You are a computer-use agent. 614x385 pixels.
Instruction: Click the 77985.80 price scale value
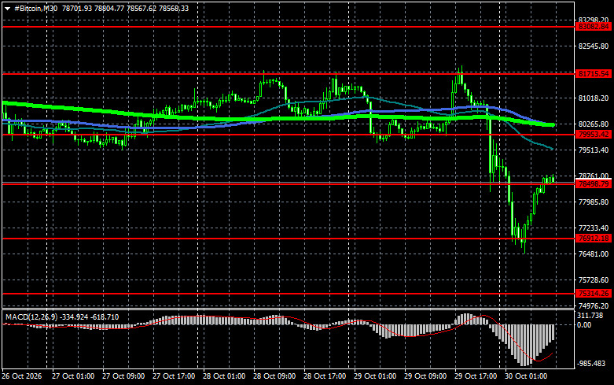point(594,202)
